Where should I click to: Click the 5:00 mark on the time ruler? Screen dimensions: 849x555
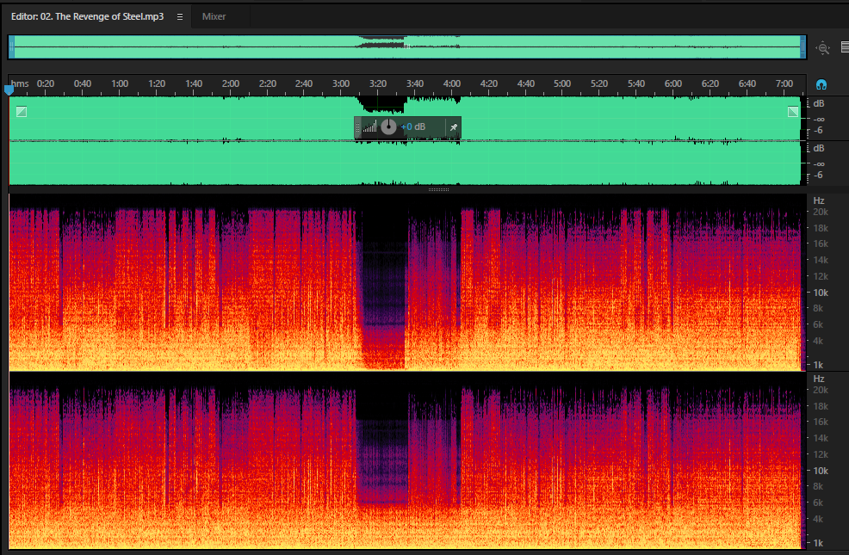[x=562, y=83]
